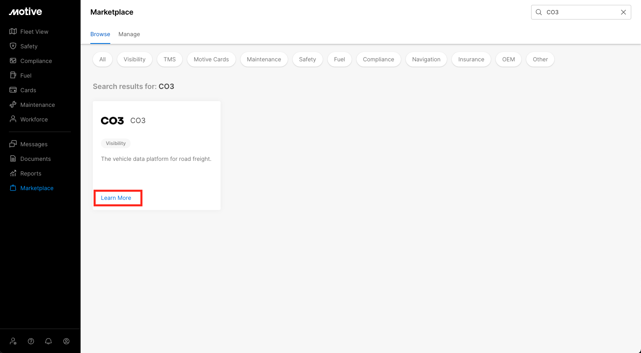Viewport: 641px width, 353px height.
Task: Filter by Insurance category
Action: 471,59
